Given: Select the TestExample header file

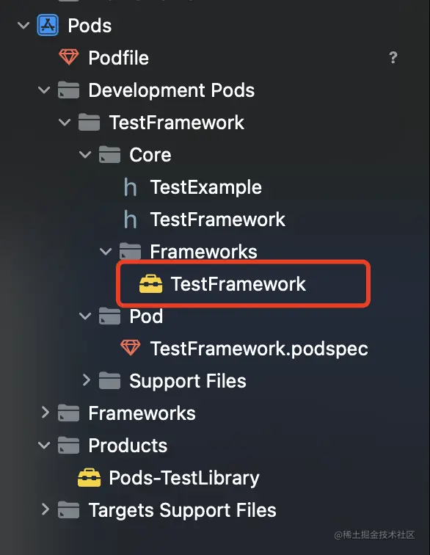Looking at the screenshot, I should tap(193, 187).
